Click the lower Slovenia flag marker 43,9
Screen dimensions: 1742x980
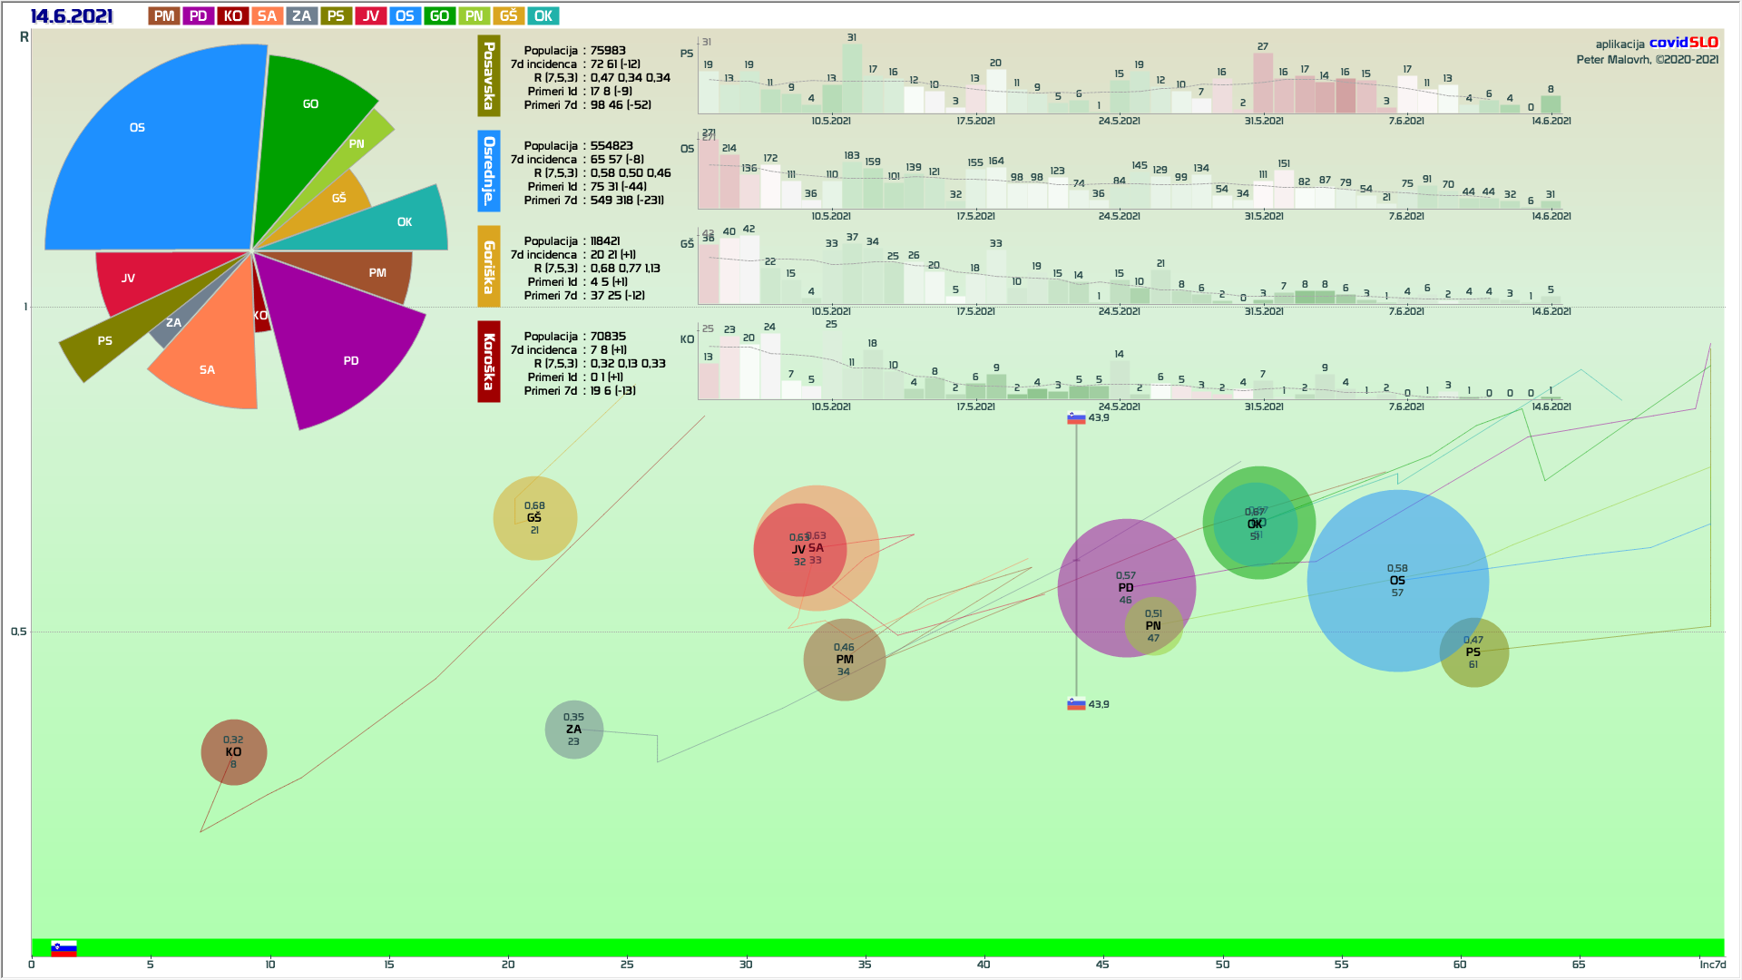1076,704
